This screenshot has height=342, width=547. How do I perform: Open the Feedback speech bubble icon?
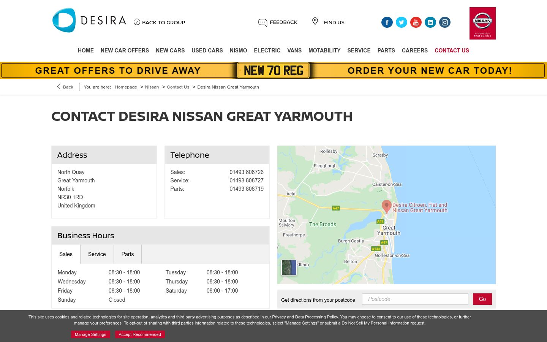tap(262, 22)
